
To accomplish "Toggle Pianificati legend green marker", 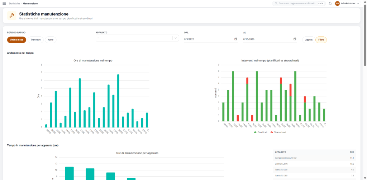I will pos(255,132).
